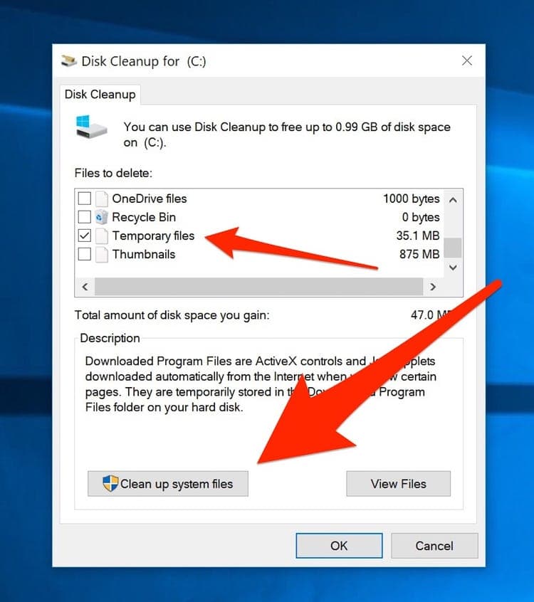The height and width of the screenshot is (602, 534).
Task: Click the horizontal scroll left arrow
Action: point(85,287)
